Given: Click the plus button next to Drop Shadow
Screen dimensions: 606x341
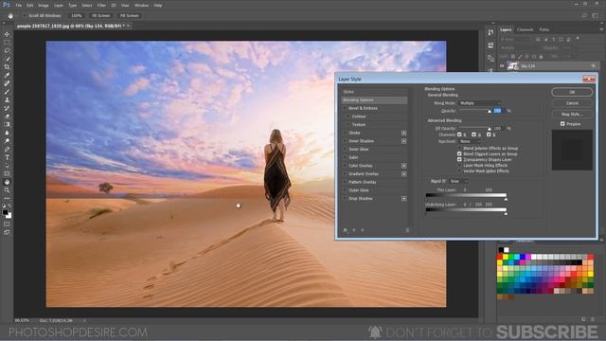Looking at the screenshot, I should pyautogui.click(x=404, y=199).
